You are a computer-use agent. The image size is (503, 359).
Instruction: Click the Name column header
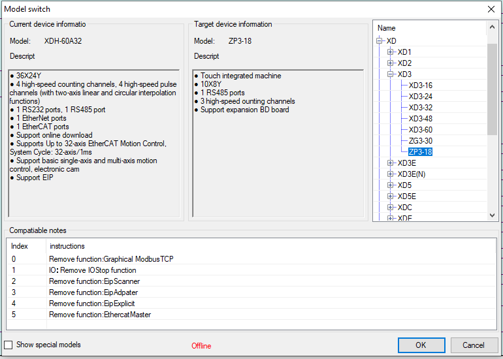tap(430, 28)
